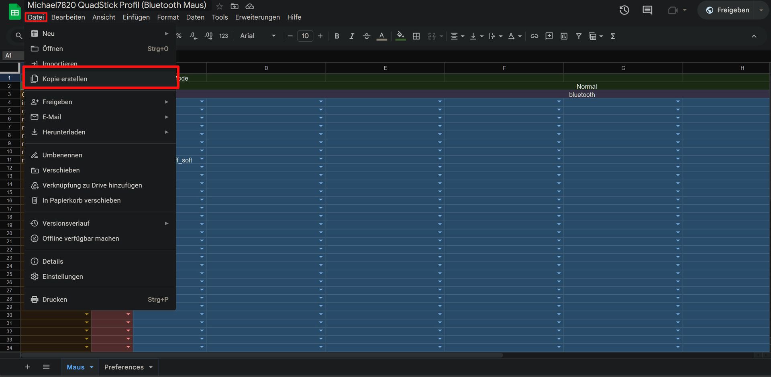
Task: Toggle strikethrough formatting
Action: (366, 36)
